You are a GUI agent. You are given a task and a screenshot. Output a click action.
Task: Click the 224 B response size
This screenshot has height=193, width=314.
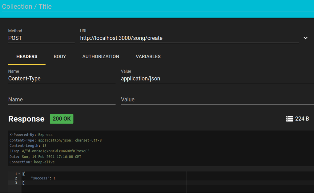pos(302,119)
